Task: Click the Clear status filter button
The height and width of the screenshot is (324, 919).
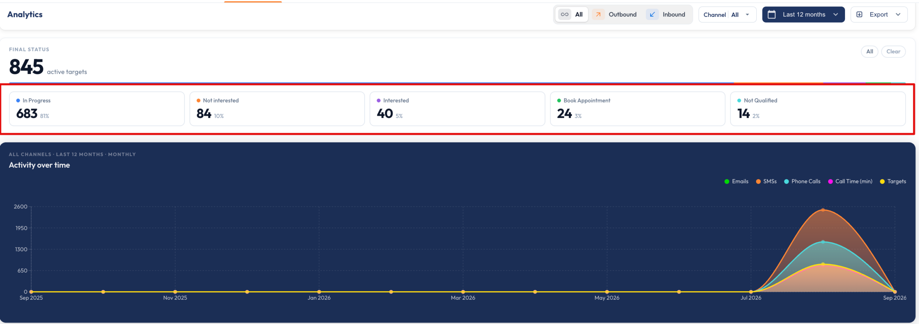Action: click(893, 52)
